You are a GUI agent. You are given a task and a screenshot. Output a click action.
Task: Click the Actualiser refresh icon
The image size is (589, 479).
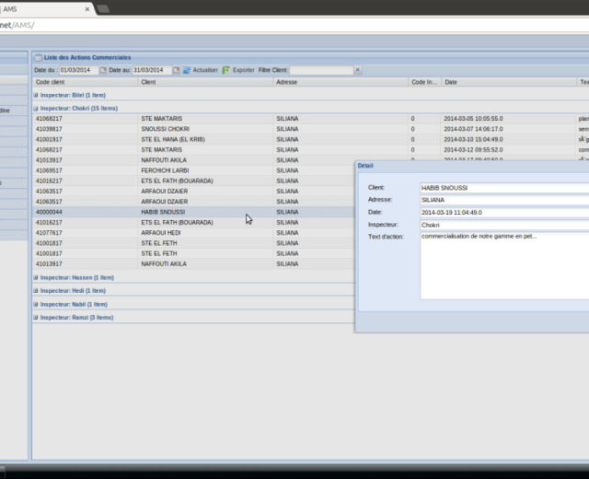(187, 70)
